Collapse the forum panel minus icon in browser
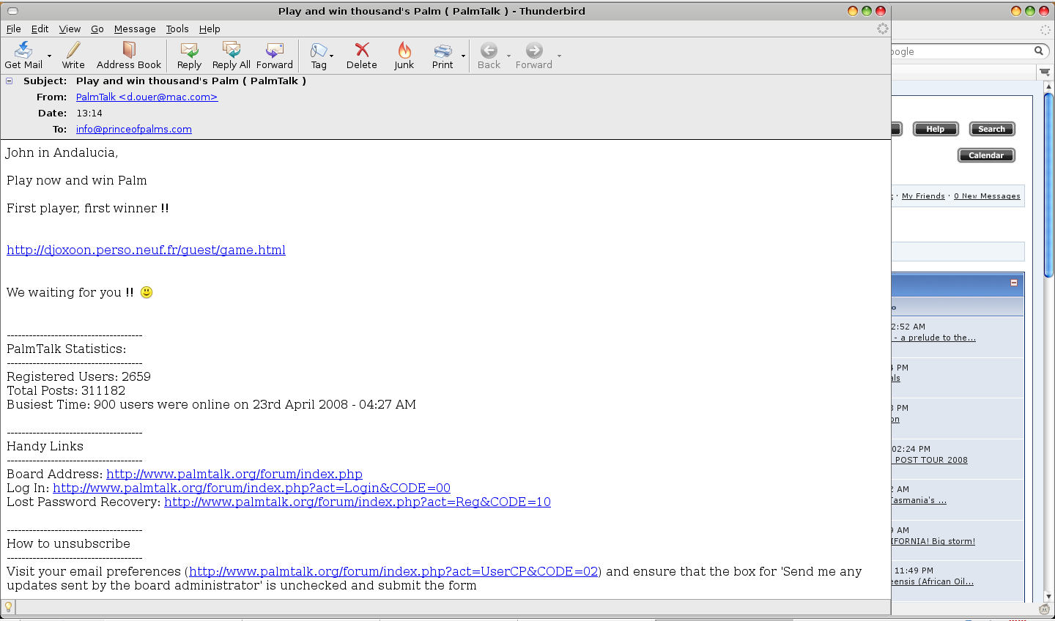This screenshot has height=621, width=1055. [x=1014, y=283]
